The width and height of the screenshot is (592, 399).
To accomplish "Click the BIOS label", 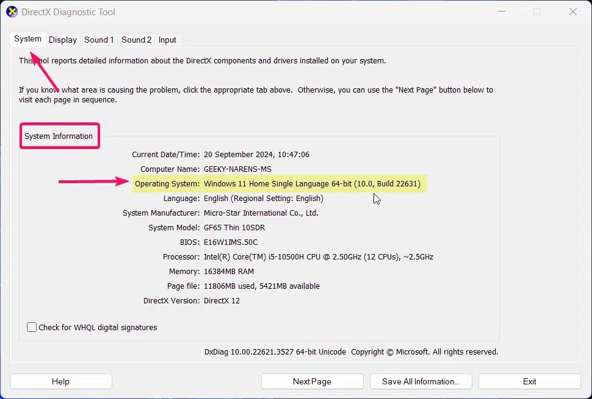I will (190, 242).
